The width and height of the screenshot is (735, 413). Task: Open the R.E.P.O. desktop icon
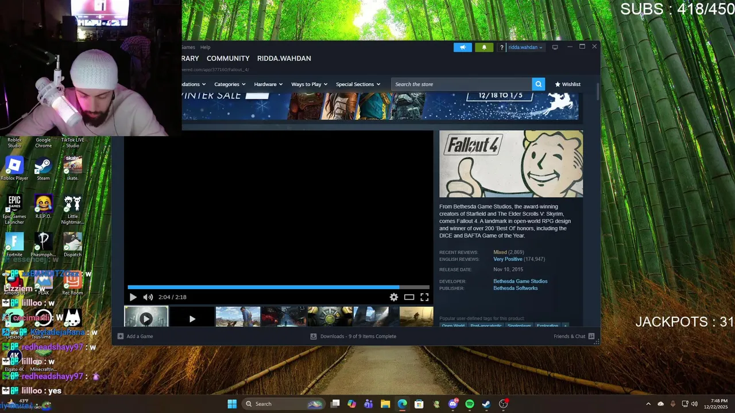tap(43, 207)
